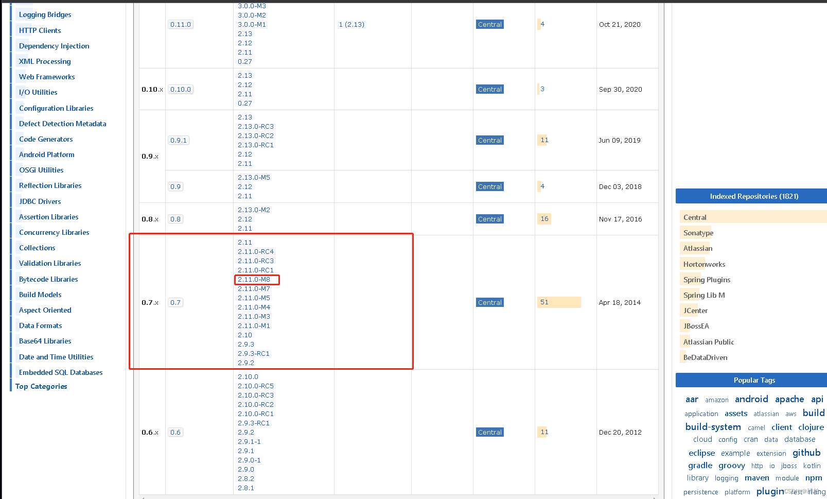Open version 0.9 button
The image size is (827, 499).
coord(175,186)
